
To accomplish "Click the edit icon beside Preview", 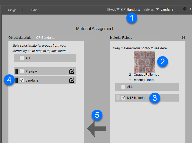I will pyautogui.click(x=72, y=71).
